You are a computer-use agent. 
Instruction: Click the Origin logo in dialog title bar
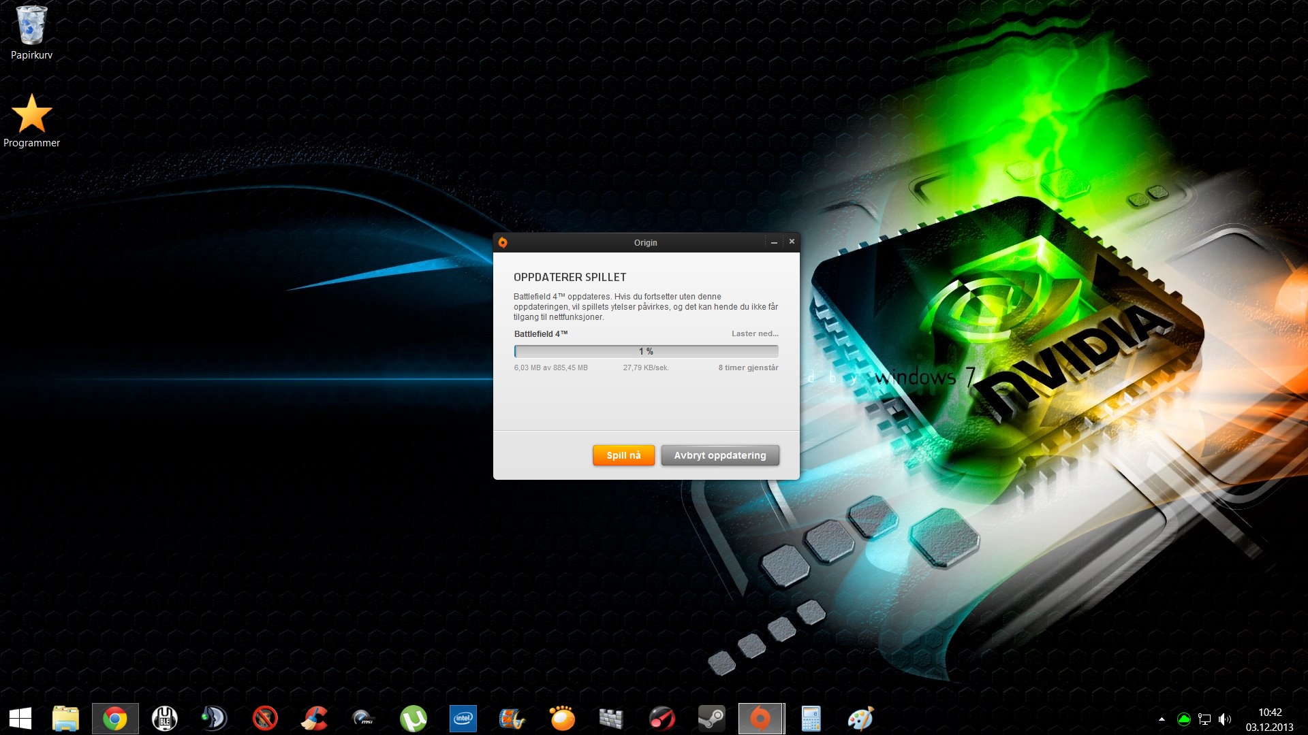tap(503, 242)
